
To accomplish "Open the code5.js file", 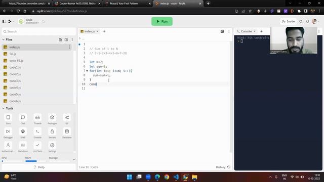I will point(37,95).
